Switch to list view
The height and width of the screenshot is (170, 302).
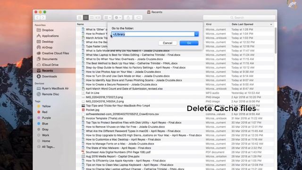point(86,17)
